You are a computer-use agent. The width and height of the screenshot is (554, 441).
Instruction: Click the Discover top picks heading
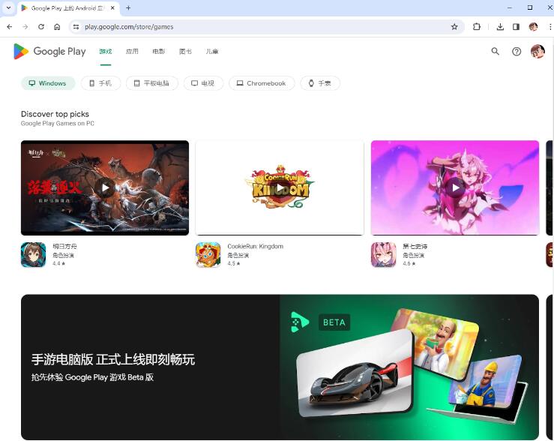click(55, 114)
